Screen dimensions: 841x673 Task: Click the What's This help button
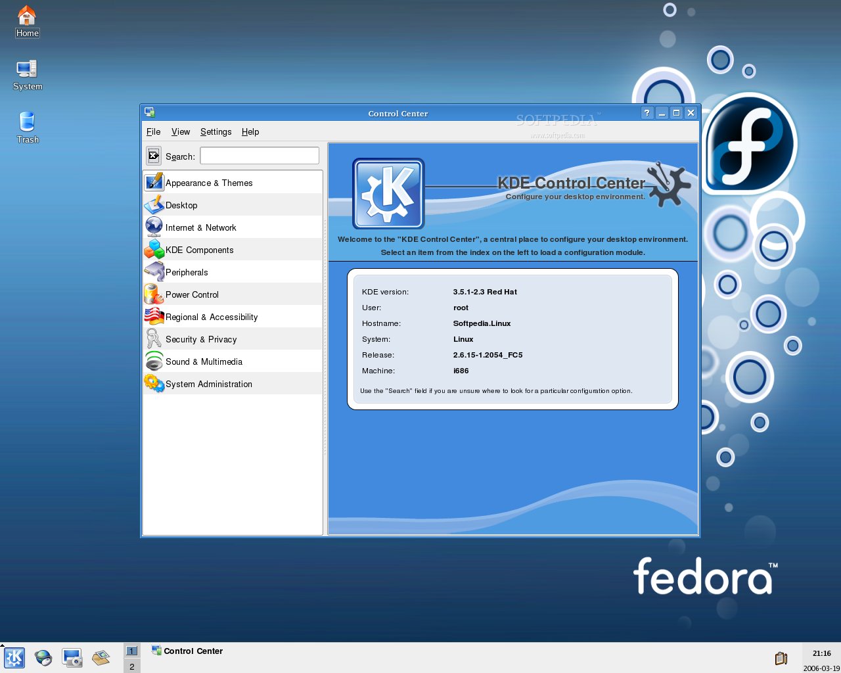pyautogui.click(x=646, y=112)
